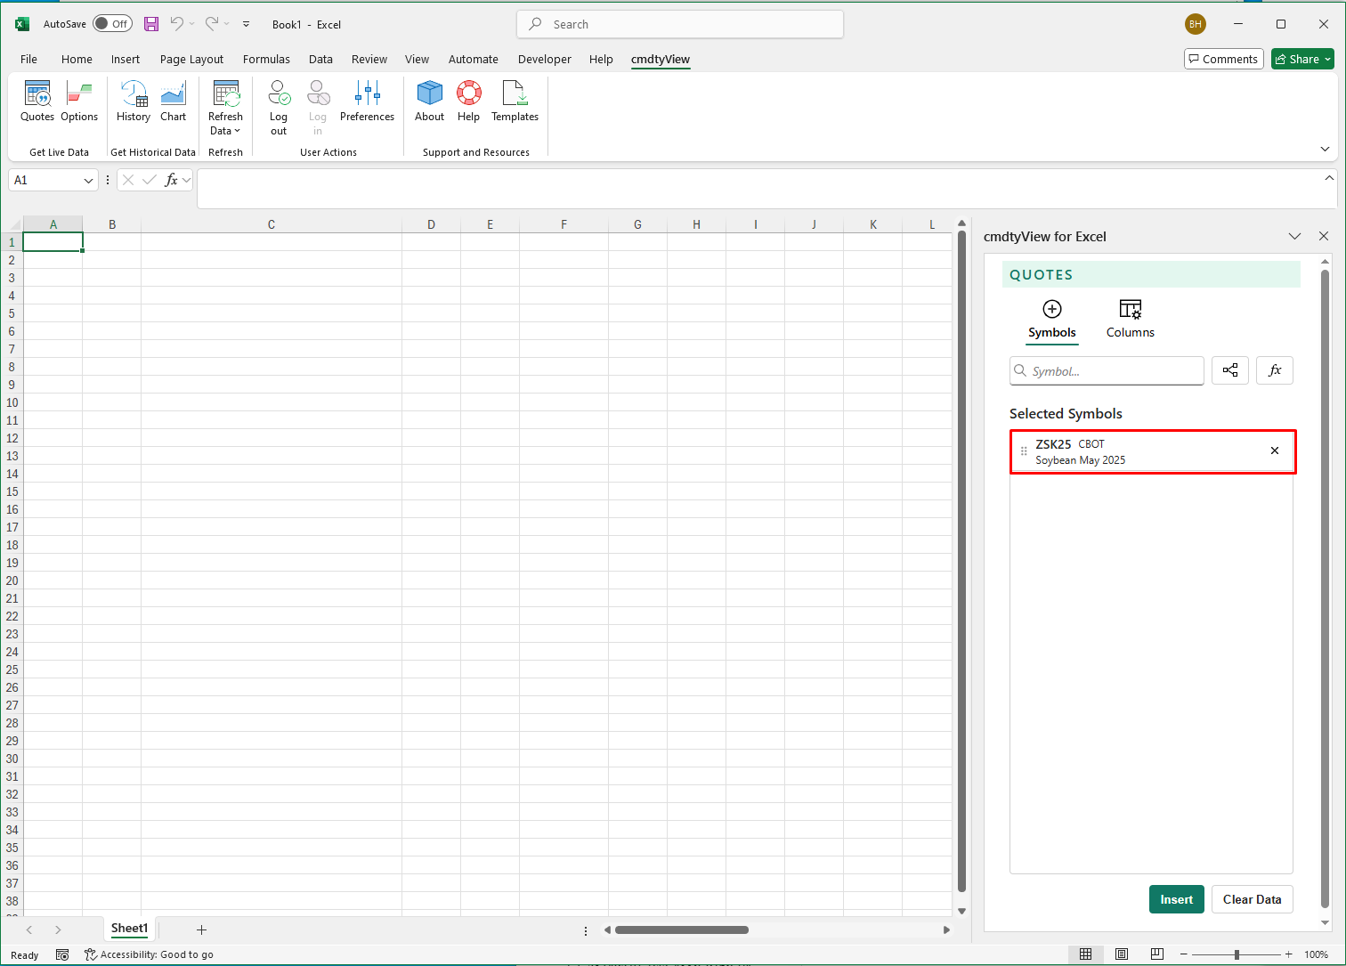This screenshot has width=1346, height=966.
Task: Switch to Page Layout view in status bar
Action: pos(1122,954)
